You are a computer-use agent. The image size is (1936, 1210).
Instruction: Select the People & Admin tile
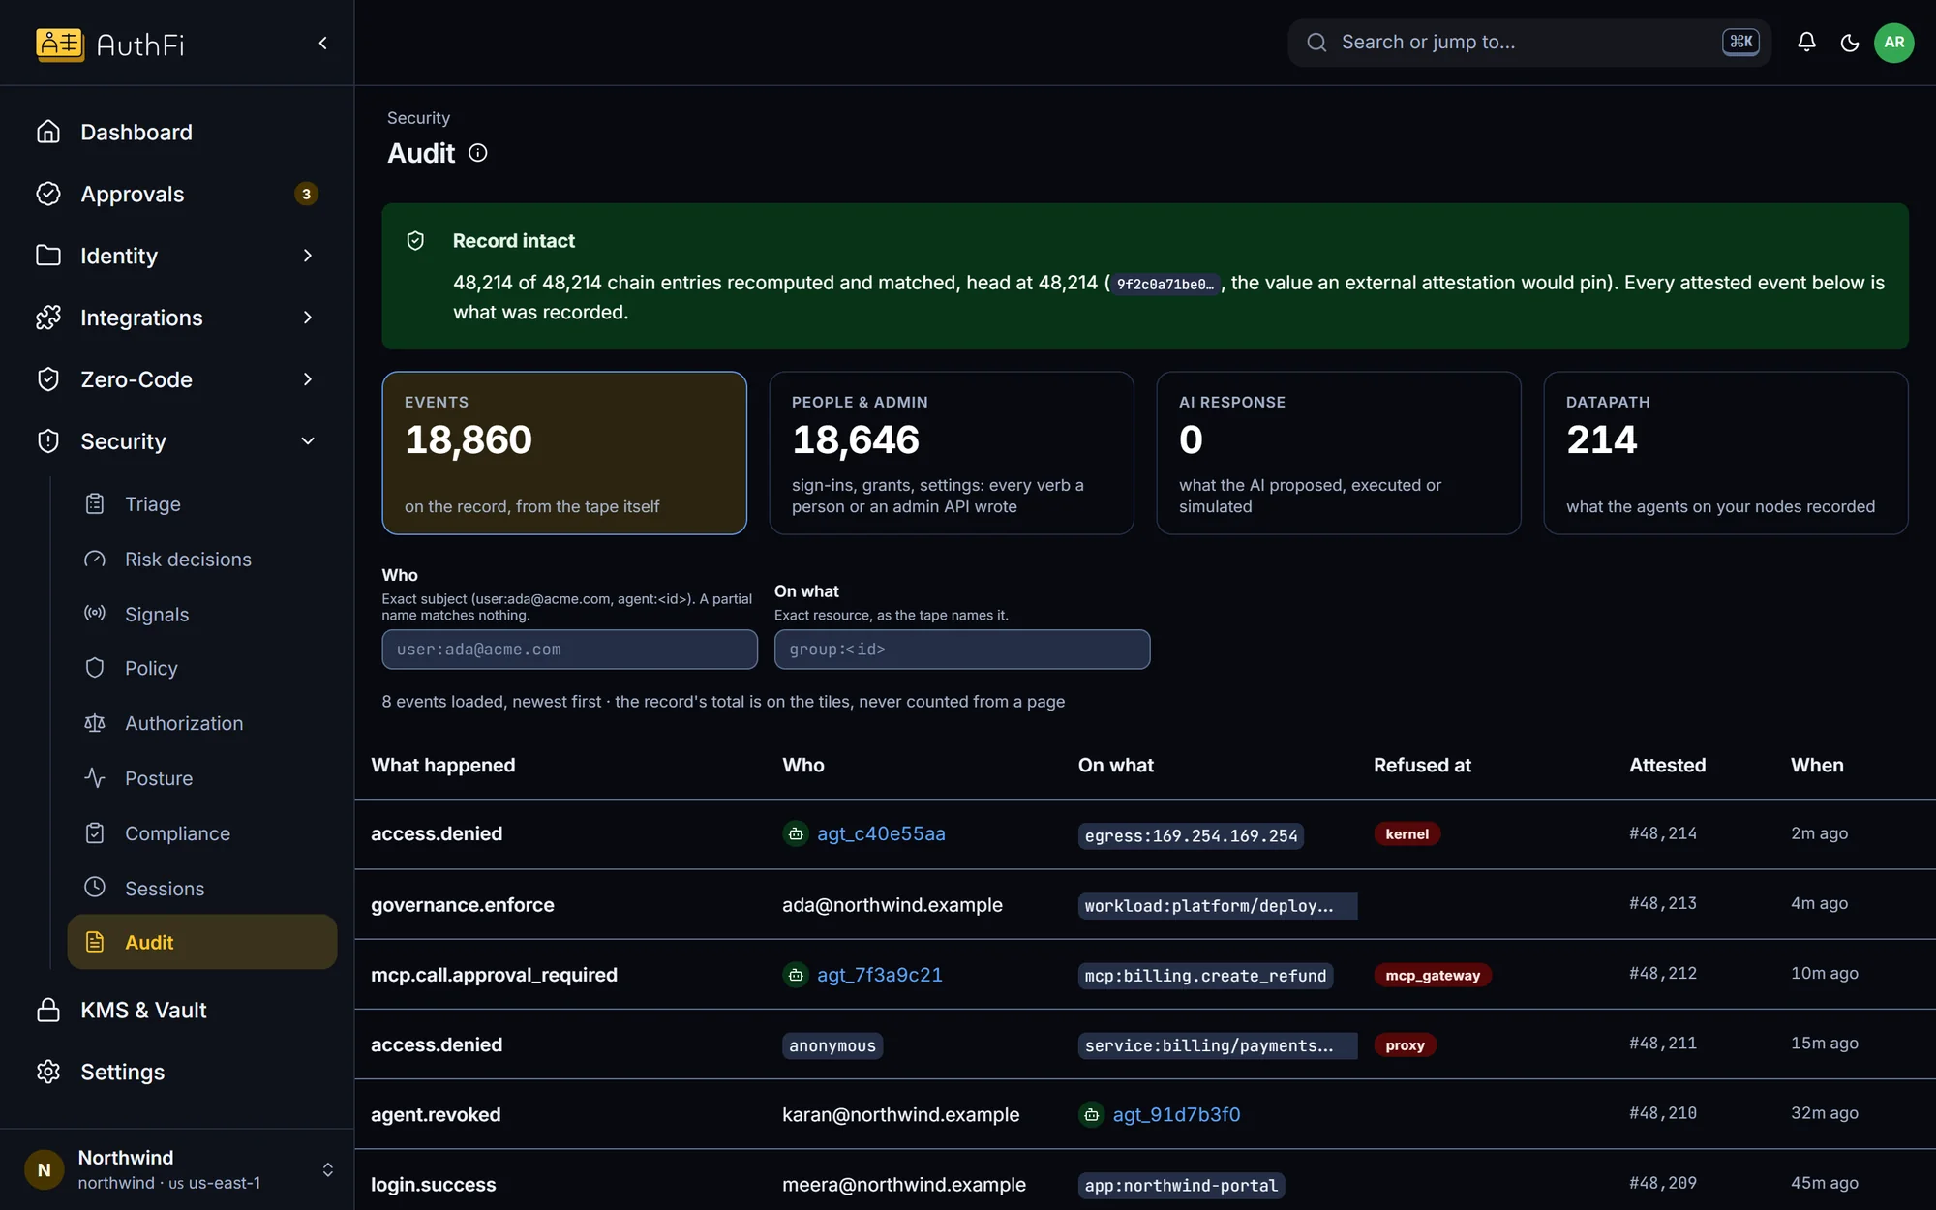[x=952, y=453]
